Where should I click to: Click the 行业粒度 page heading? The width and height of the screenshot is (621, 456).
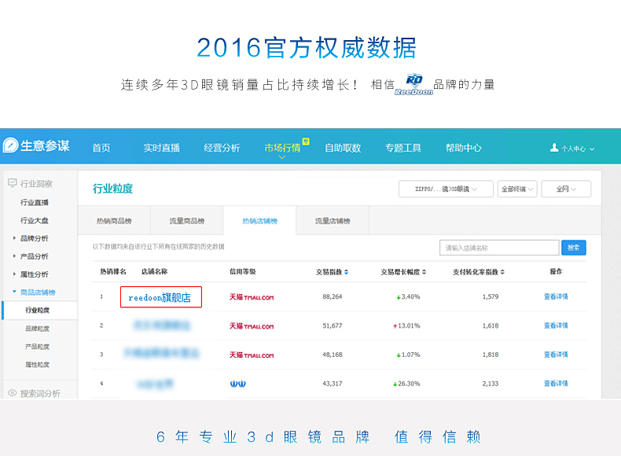(112, 189)
